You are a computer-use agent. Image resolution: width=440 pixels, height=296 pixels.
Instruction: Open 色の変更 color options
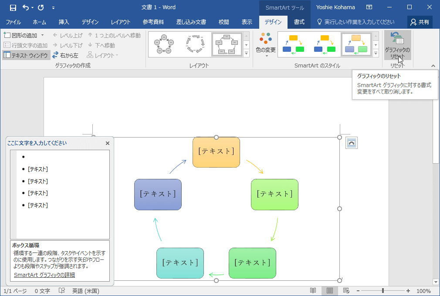click(266, 45)
